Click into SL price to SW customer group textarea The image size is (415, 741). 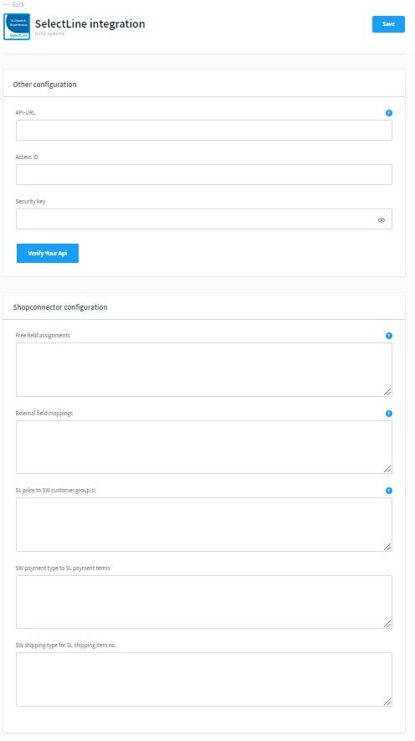pyautogui.click(x=204, y=524)
